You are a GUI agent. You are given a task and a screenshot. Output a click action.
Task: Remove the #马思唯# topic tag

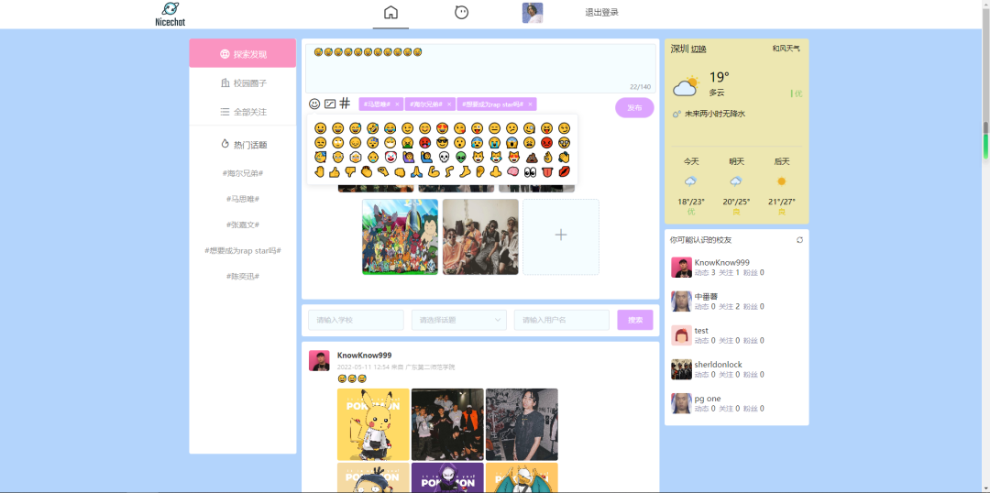pos(397,104)
